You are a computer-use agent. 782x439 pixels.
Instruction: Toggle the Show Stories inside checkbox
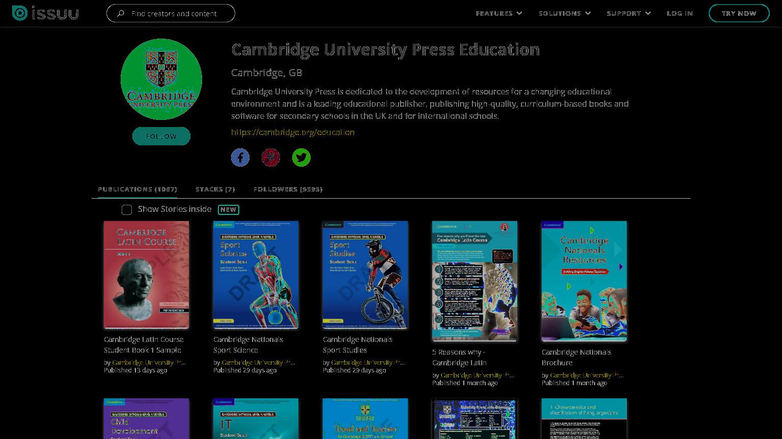[127, 210]
